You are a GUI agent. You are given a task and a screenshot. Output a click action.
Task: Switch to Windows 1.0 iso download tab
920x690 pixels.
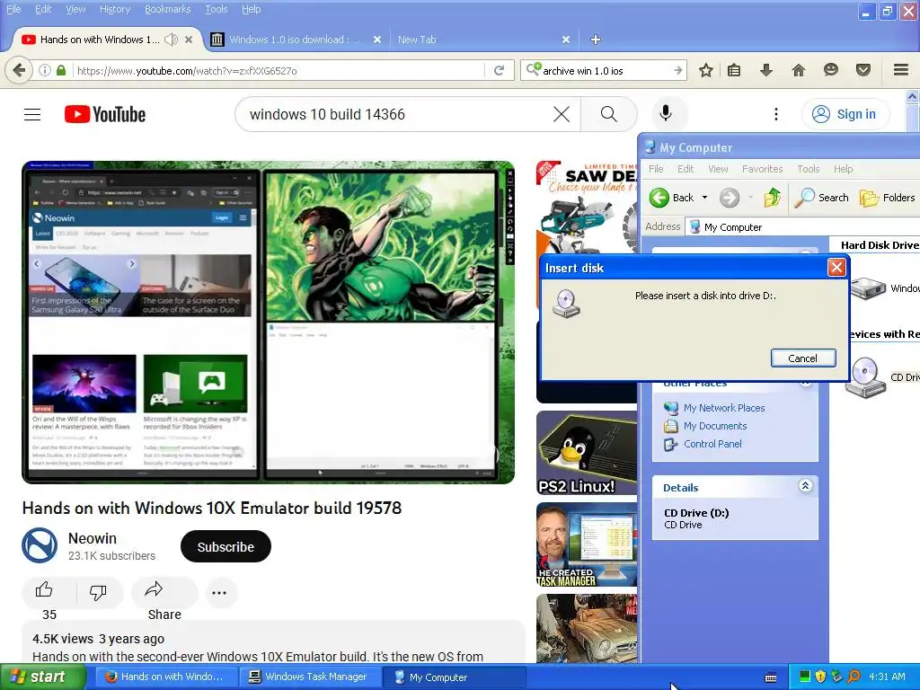pyautogui.click(x=295, y=40)
